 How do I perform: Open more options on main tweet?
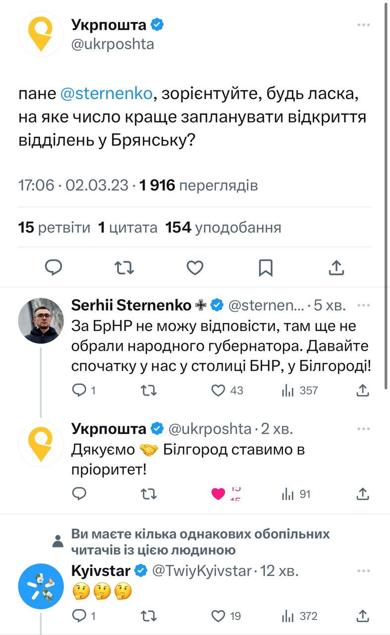(x=363, y=25)
